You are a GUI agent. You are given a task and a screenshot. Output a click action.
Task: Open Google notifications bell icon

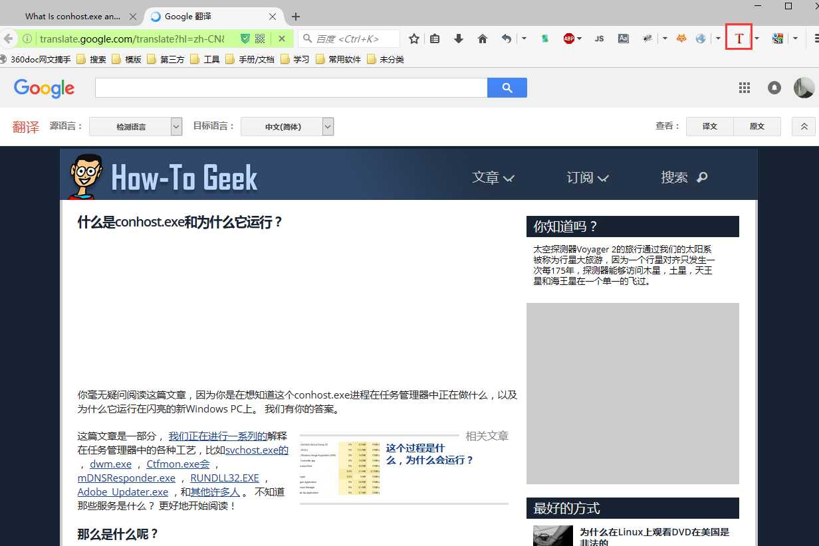click(x=774, y=88)
